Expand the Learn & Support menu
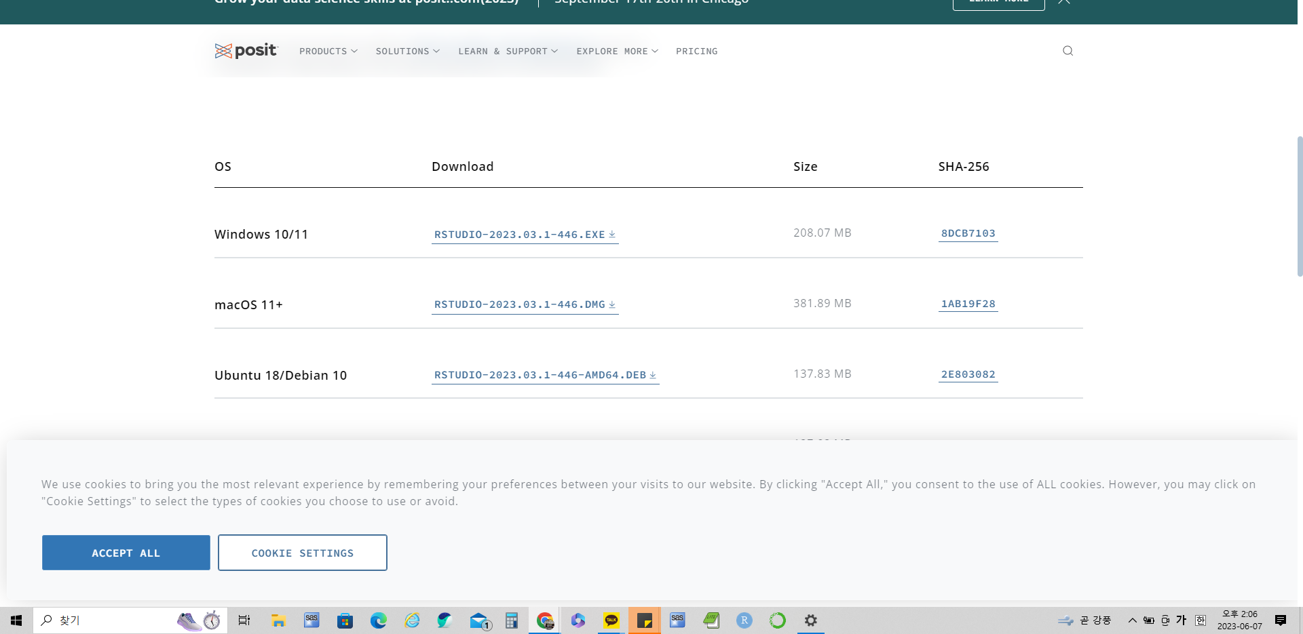1303x634 pixels. (x=508, y=51)
